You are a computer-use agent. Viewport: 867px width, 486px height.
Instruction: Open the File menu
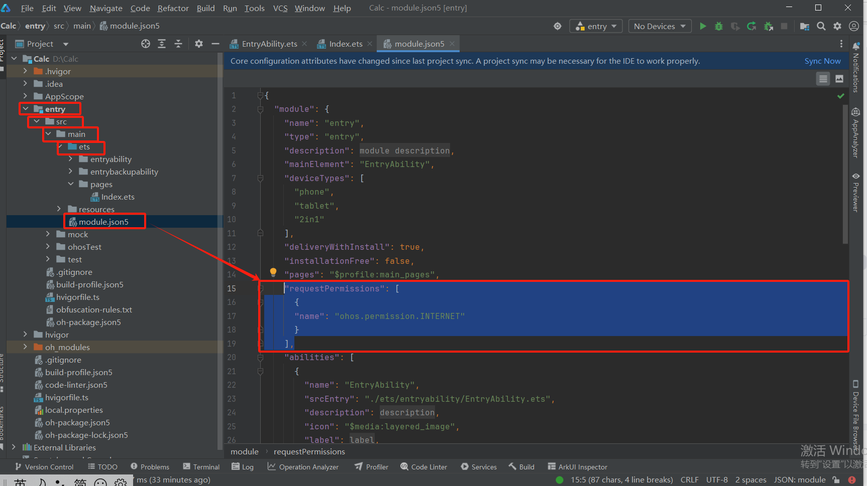[27, 8]
